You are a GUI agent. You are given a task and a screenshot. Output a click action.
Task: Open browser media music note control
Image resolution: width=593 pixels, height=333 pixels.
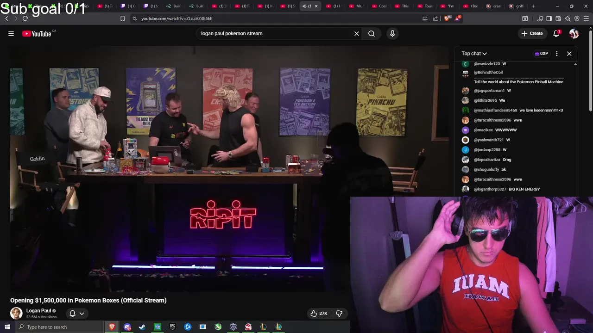[540, 18]
